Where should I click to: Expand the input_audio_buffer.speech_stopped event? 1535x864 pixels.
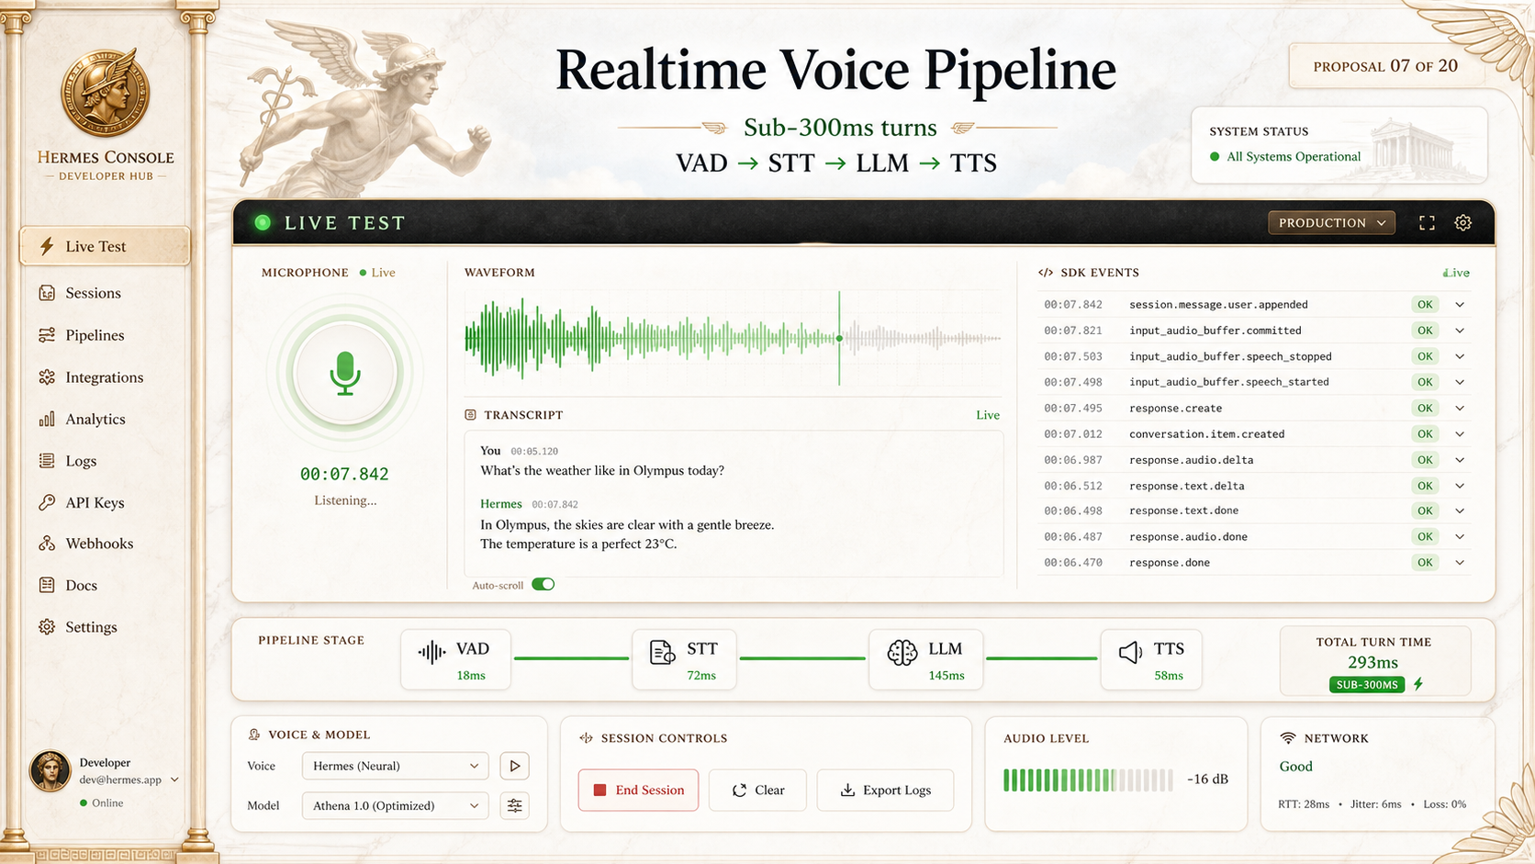click(x=1460, y=356)
